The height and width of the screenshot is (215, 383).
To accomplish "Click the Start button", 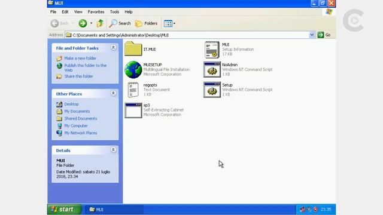I will pos(65,210).
